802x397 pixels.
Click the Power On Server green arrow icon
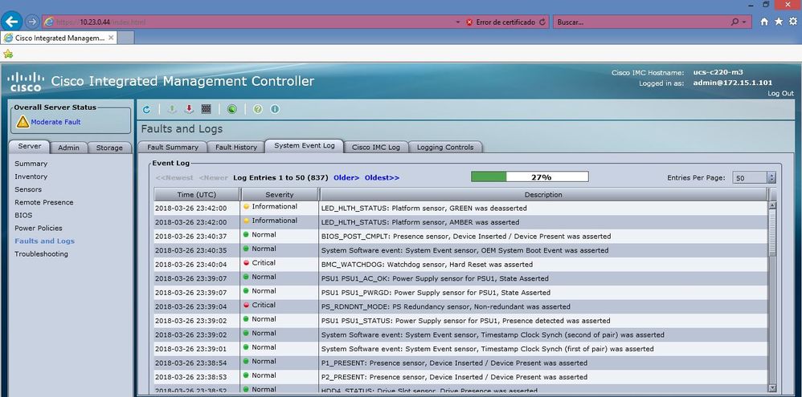172,109
